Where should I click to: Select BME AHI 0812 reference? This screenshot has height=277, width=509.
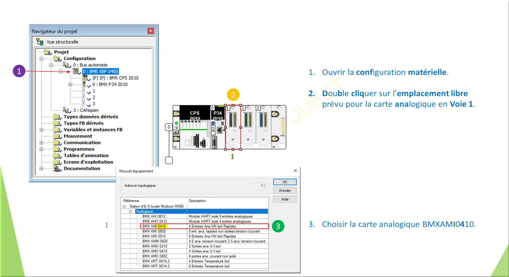click(x=154, y=216)
